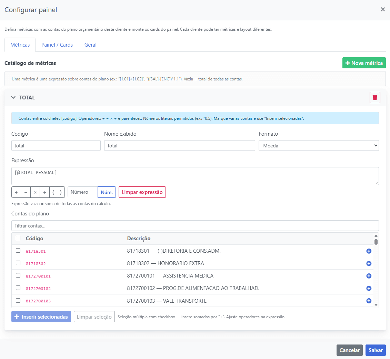Click the Expressão text area
390x359 pixels.
click(x=195, y=176)
